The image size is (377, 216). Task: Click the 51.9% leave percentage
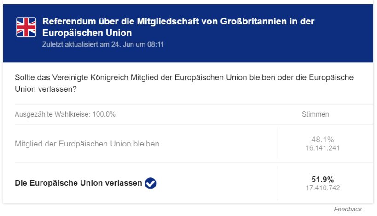[x=323, y=179]
